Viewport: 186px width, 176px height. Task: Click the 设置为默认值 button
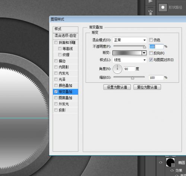point(117,87)
